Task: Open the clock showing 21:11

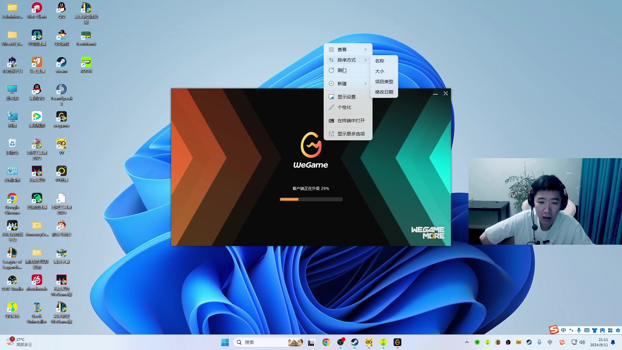Action: point(599,342)
